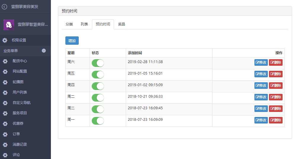Switch to the 列表 tab
295x159 pixels.
click(84, 24)
